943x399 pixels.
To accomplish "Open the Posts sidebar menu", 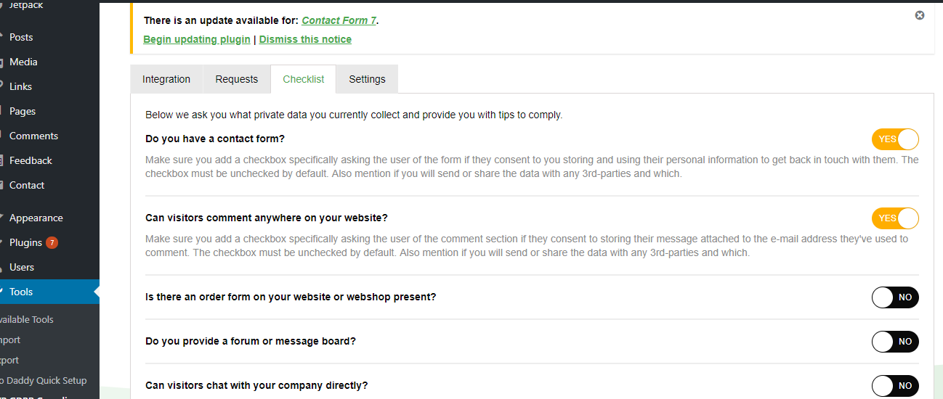I will pos(21,37).
